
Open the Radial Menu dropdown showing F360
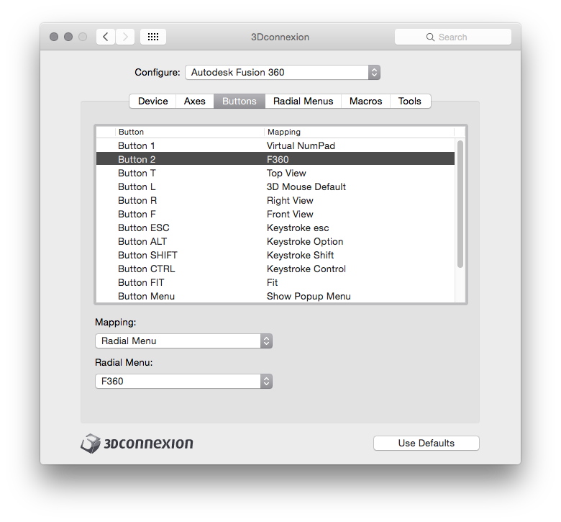click(x=183, y=381)
